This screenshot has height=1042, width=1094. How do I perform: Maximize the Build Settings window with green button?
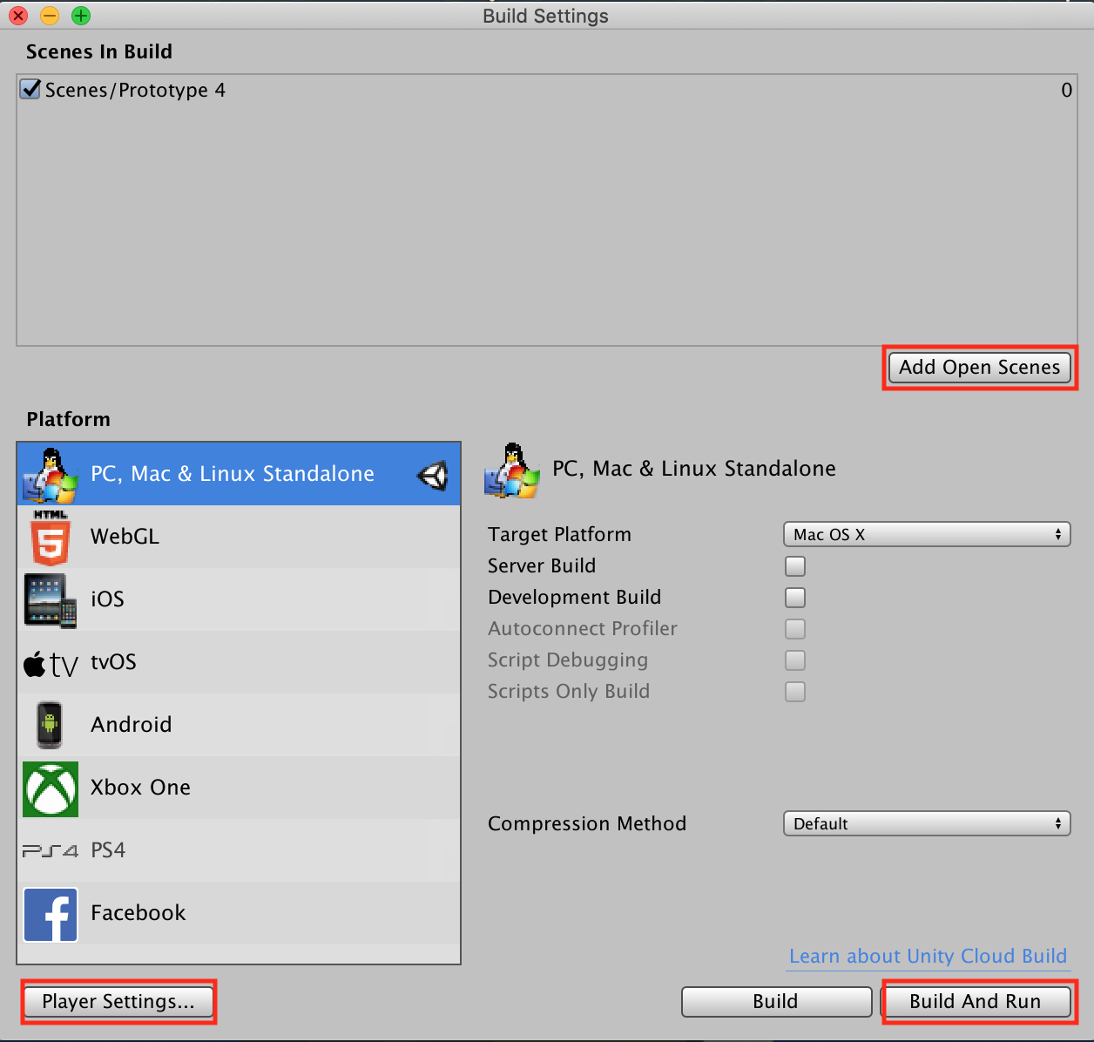pyautogui.click(x=81, y=16)
